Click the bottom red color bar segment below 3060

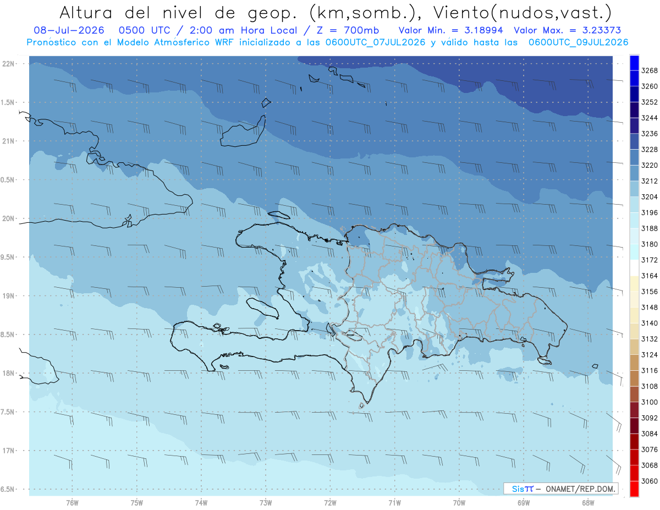click(634, 489)
